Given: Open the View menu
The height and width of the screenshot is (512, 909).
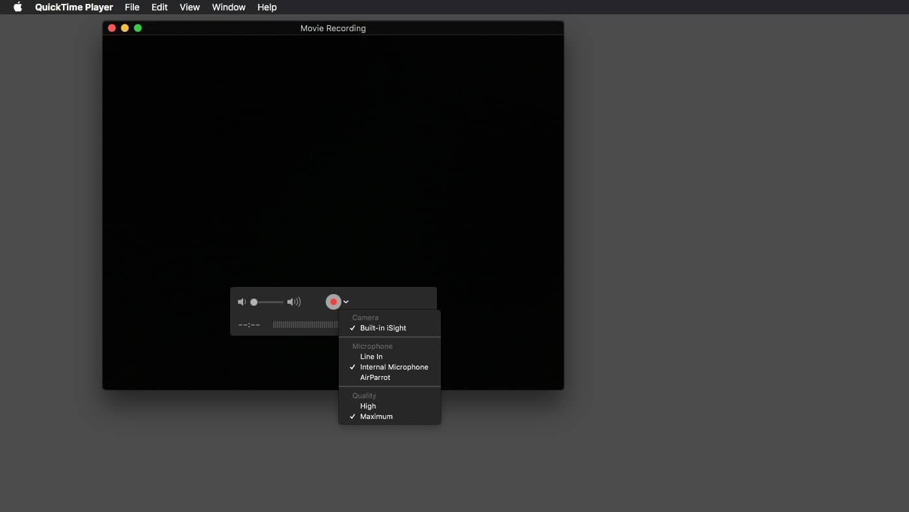Looking at the screenshot, I should click(x=189, y=7).
